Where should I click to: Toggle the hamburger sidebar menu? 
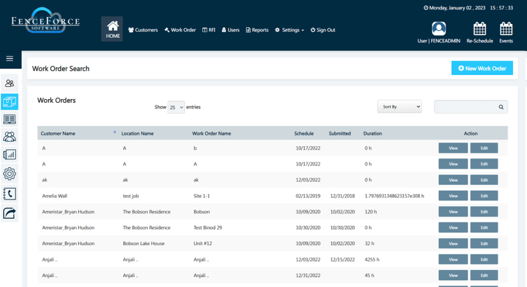tap(9, 59)
